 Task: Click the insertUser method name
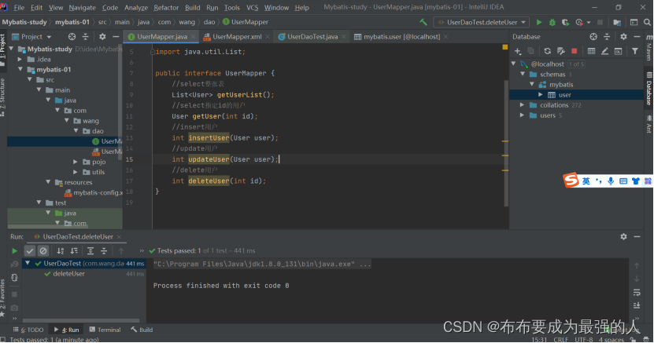209,137
